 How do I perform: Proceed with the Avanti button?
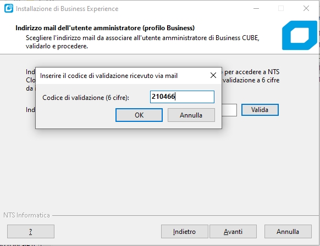233,232
